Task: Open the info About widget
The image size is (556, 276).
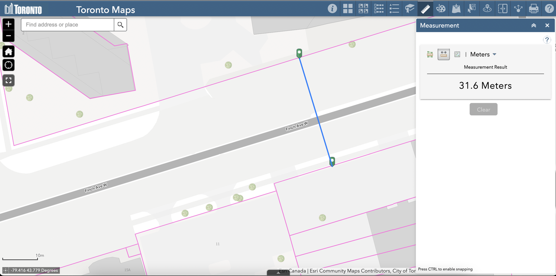Action: click(332, 9)
